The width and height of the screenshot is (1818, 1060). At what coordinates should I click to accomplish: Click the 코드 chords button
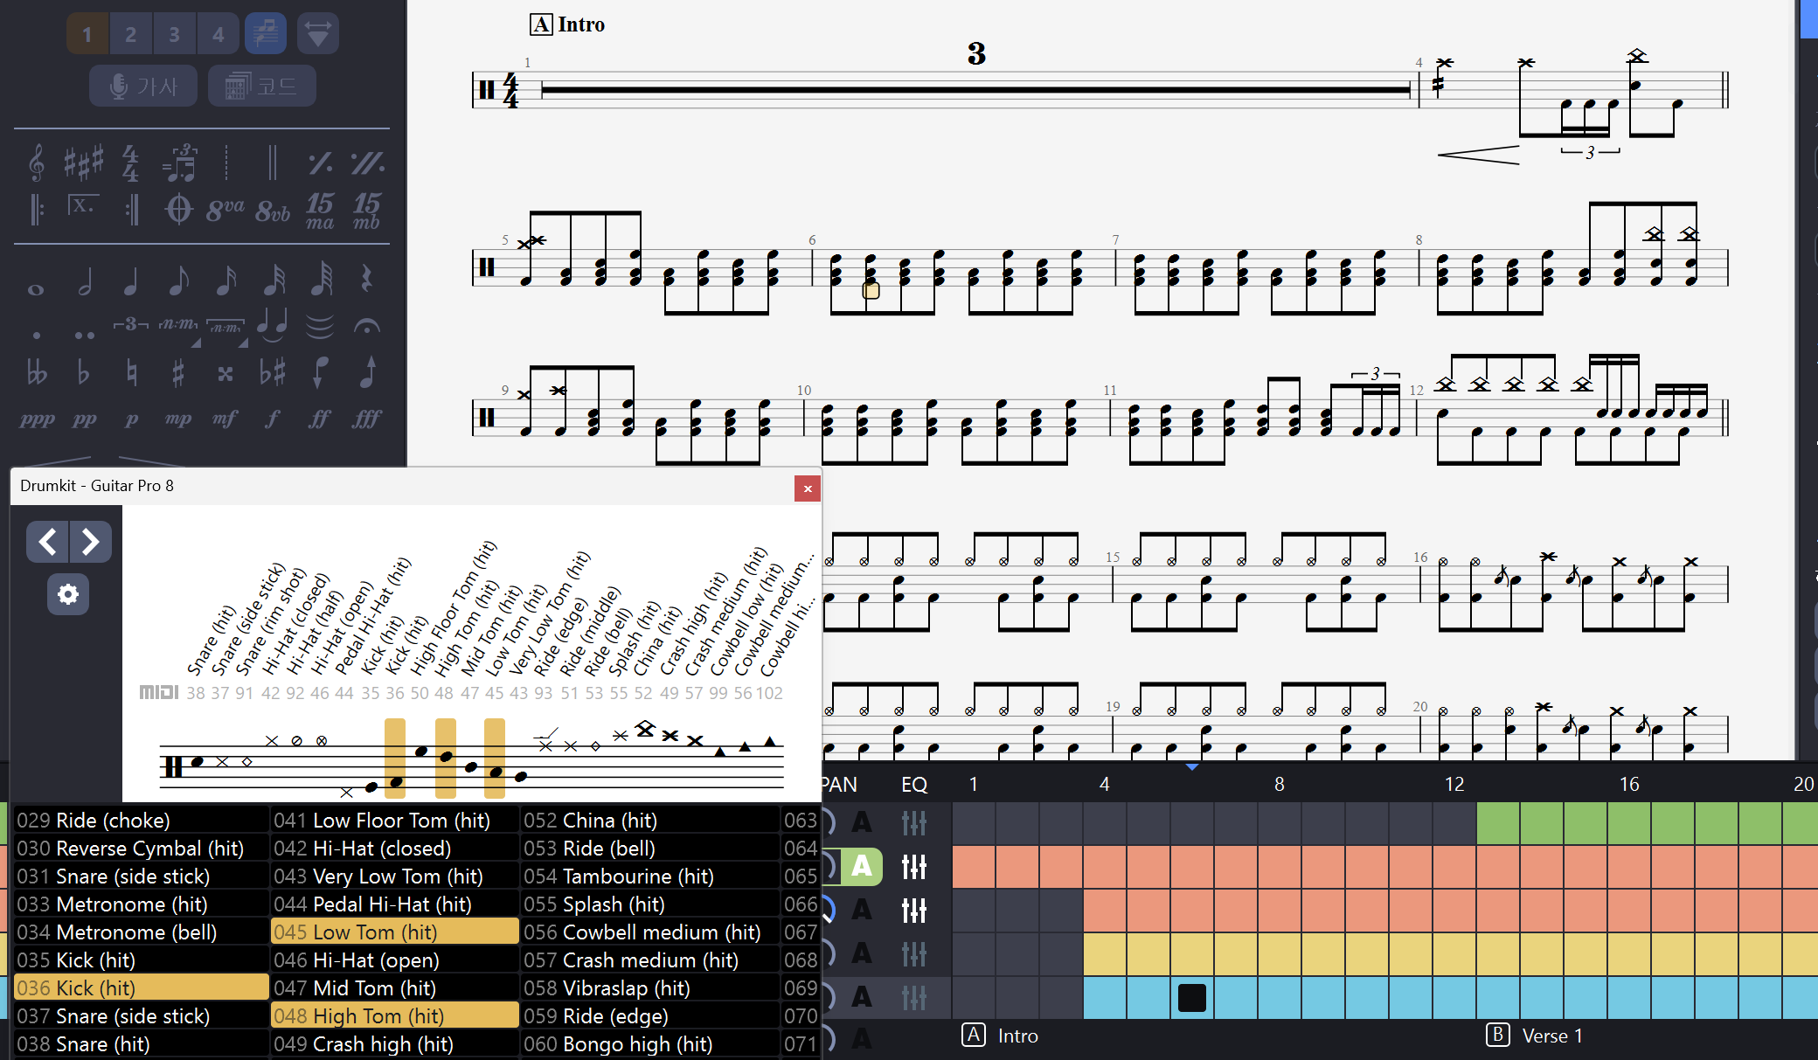pyautogui.click(x=262, y=86)
